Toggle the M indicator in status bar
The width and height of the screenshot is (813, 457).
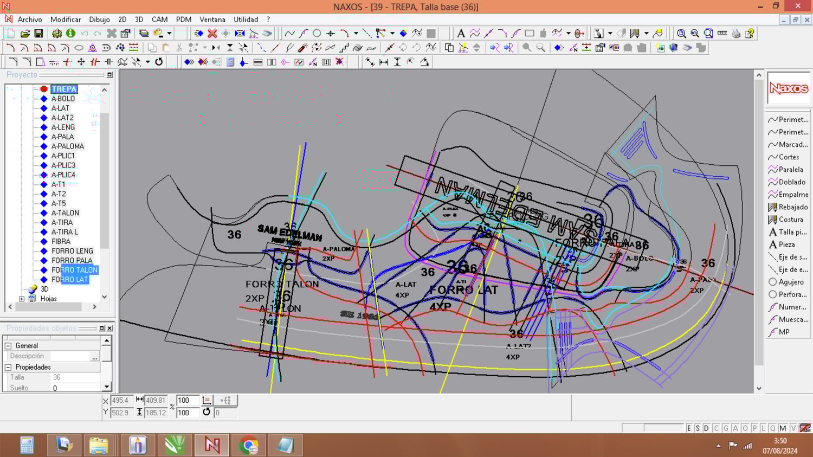783,428
